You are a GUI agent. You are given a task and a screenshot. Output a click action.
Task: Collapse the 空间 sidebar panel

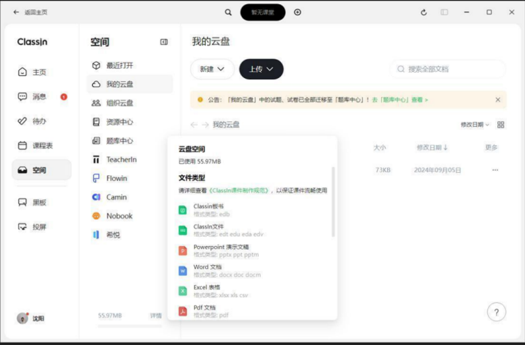[x=164, y=42]
